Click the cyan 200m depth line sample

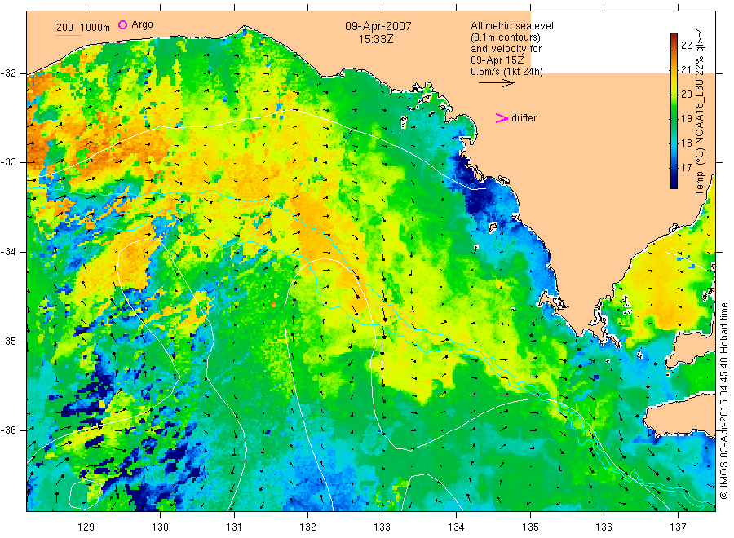(x=69, y=35)
